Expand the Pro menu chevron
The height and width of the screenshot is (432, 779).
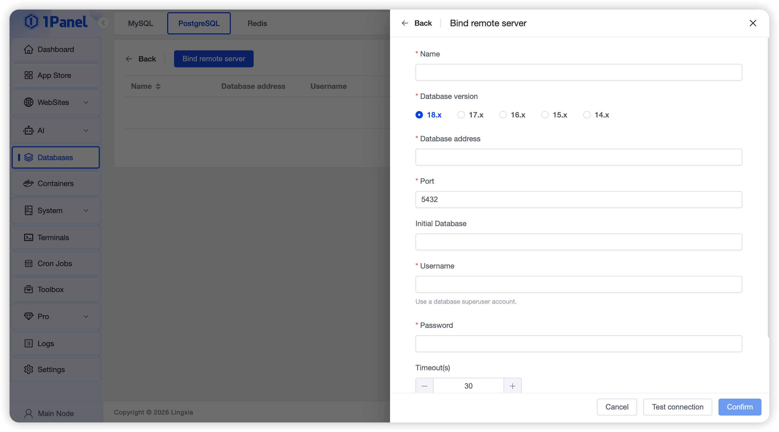coord(86,316)
